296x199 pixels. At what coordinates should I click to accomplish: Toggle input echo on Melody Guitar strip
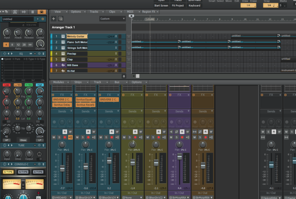pyautogui.click(x=70, y=137)
